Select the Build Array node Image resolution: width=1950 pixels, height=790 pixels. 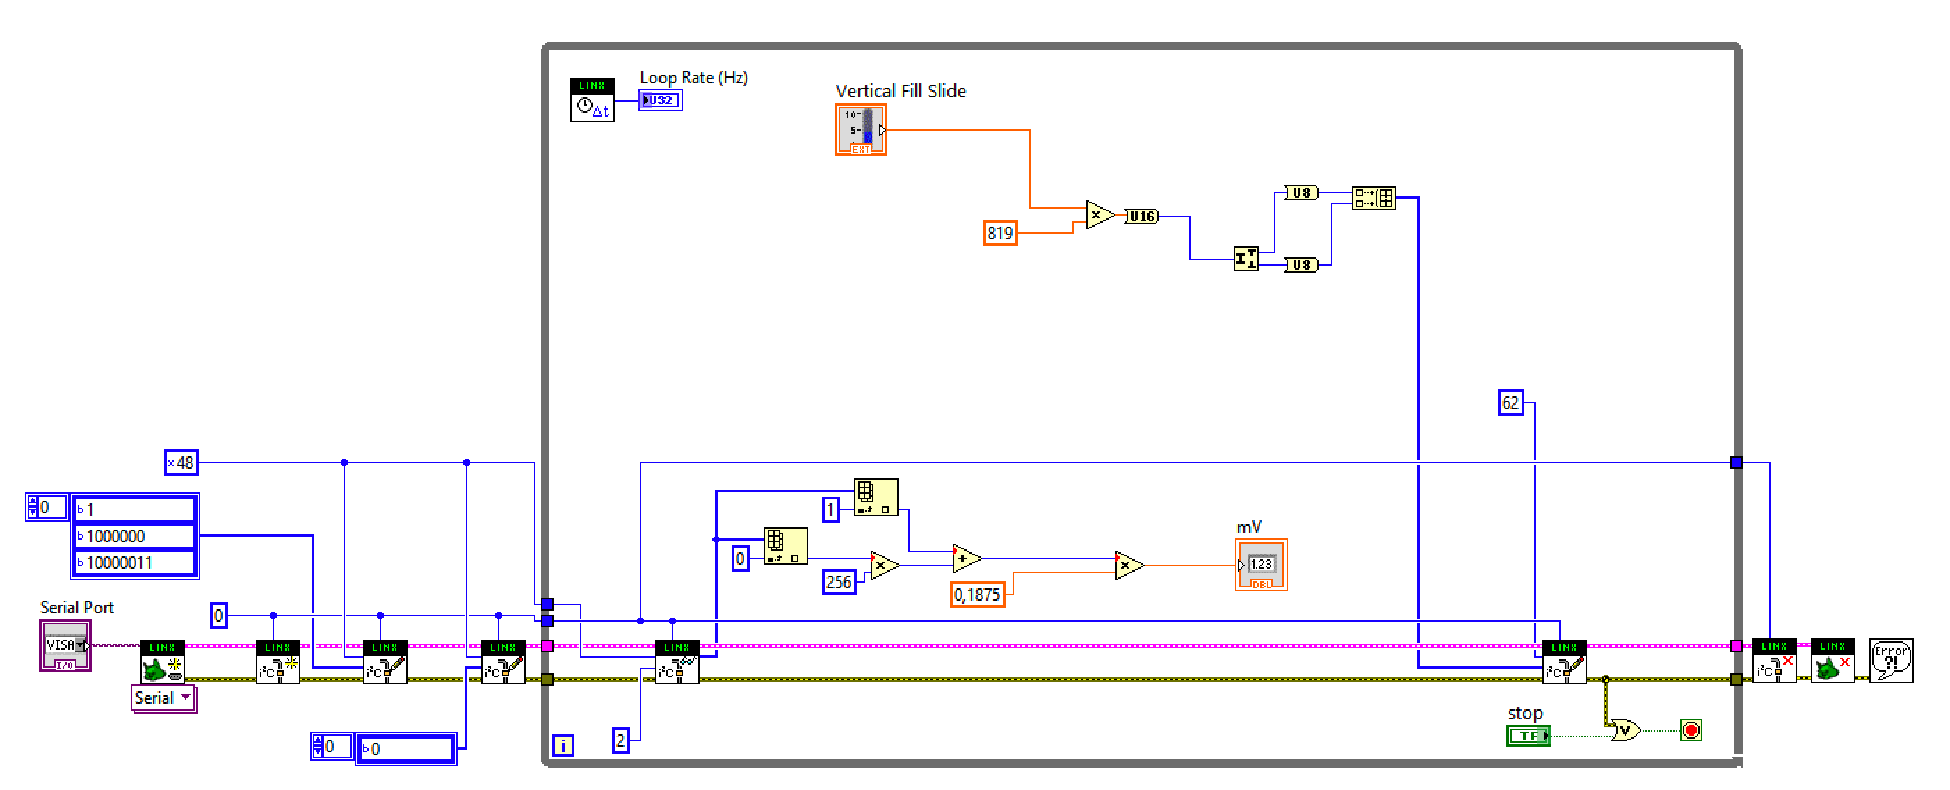pos(1374,198)
